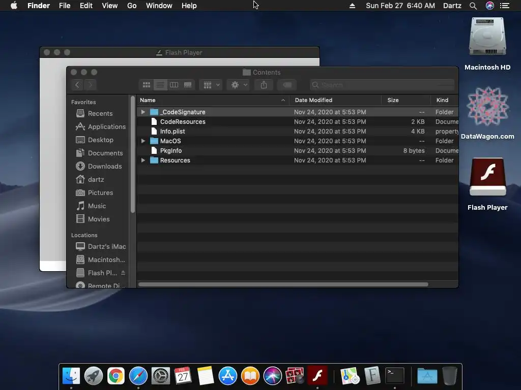Eject the Flash Player volume in sidebar

click(x=123, y=273)
